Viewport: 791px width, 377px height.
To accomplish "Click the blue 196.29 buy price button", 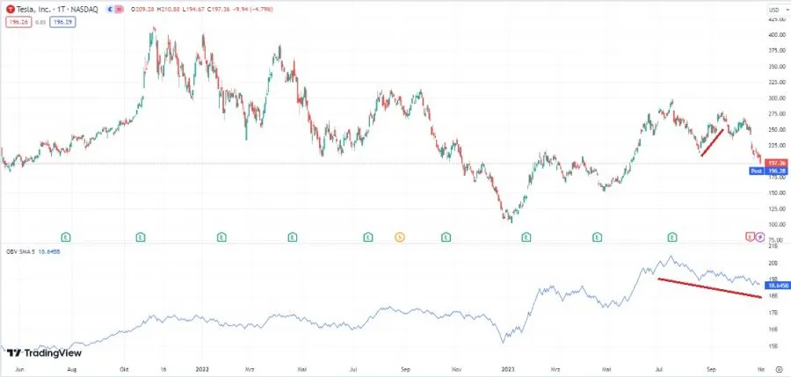I will click(62, 22).
